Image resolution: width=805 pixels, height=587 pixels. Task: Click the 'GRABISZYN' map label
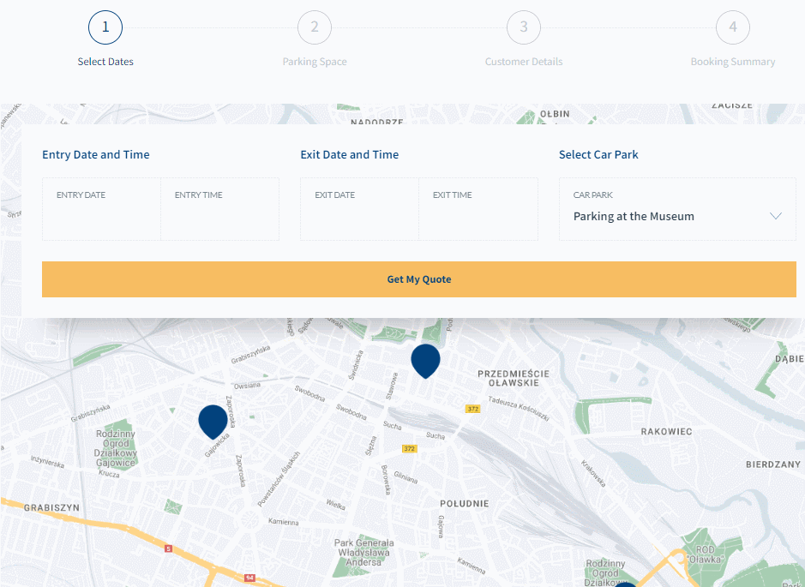pos(51,507)
